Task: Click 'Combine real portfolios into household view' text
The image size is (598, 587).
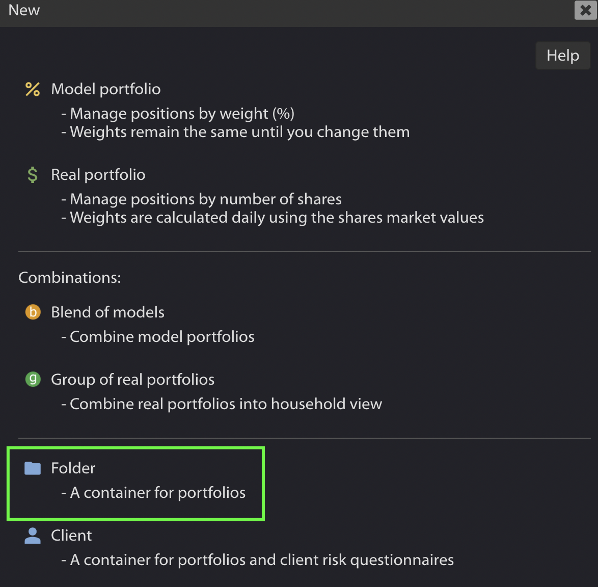Action: click(222, 404)
